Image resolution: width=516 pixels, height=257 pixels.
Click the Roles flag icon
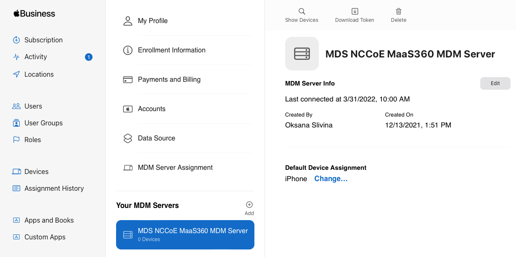pos(16,140)
